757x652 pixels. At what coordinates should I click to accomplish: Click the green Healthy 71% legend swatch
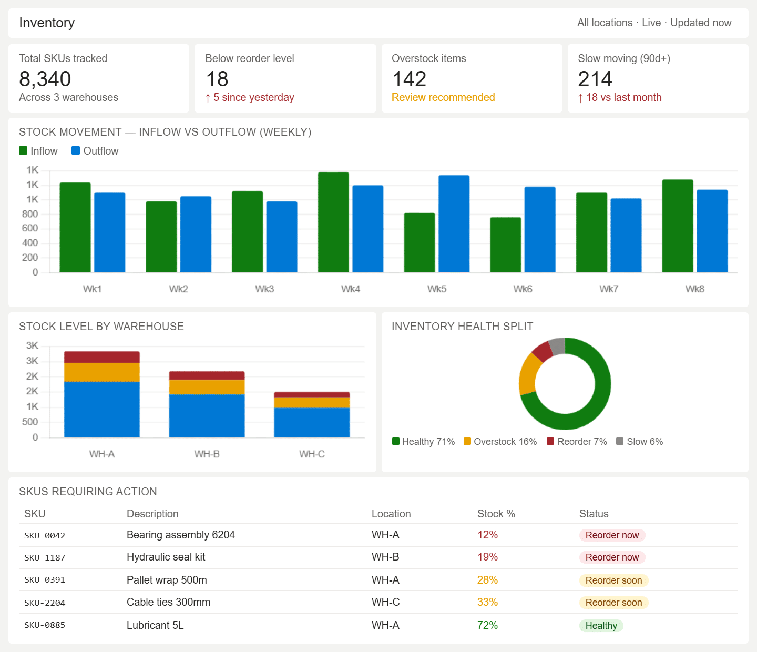tap(396, 441)
